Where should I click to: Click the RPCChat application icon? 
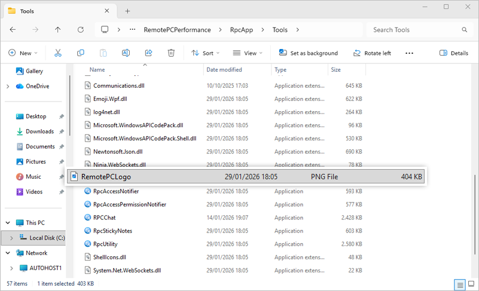[88, 218]
